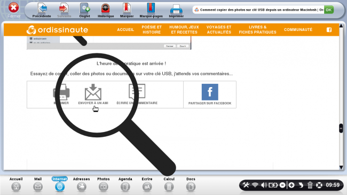
Task: Click the undo arrow tray icon
Action: (301, 185)
